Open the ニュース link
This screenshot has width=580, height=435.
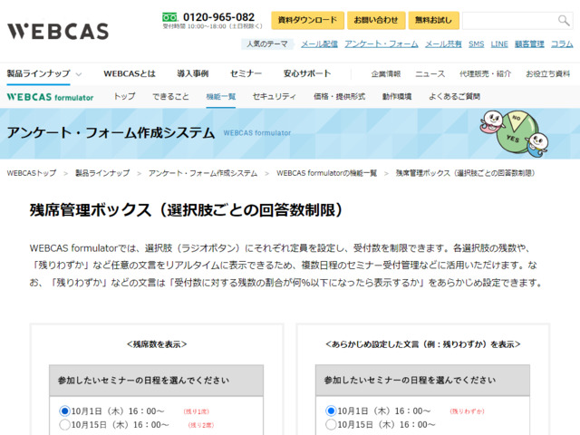[x=430, y=74]
